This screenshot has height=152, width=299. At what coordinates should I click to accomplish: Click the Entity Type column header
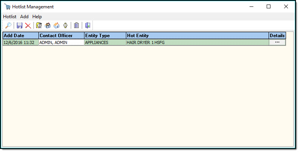tap(105, 36)
